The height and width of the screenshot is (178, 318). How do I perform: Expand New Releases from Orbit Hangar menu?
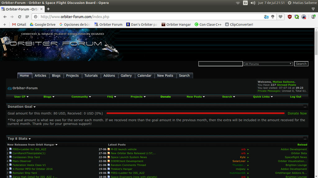32,145
